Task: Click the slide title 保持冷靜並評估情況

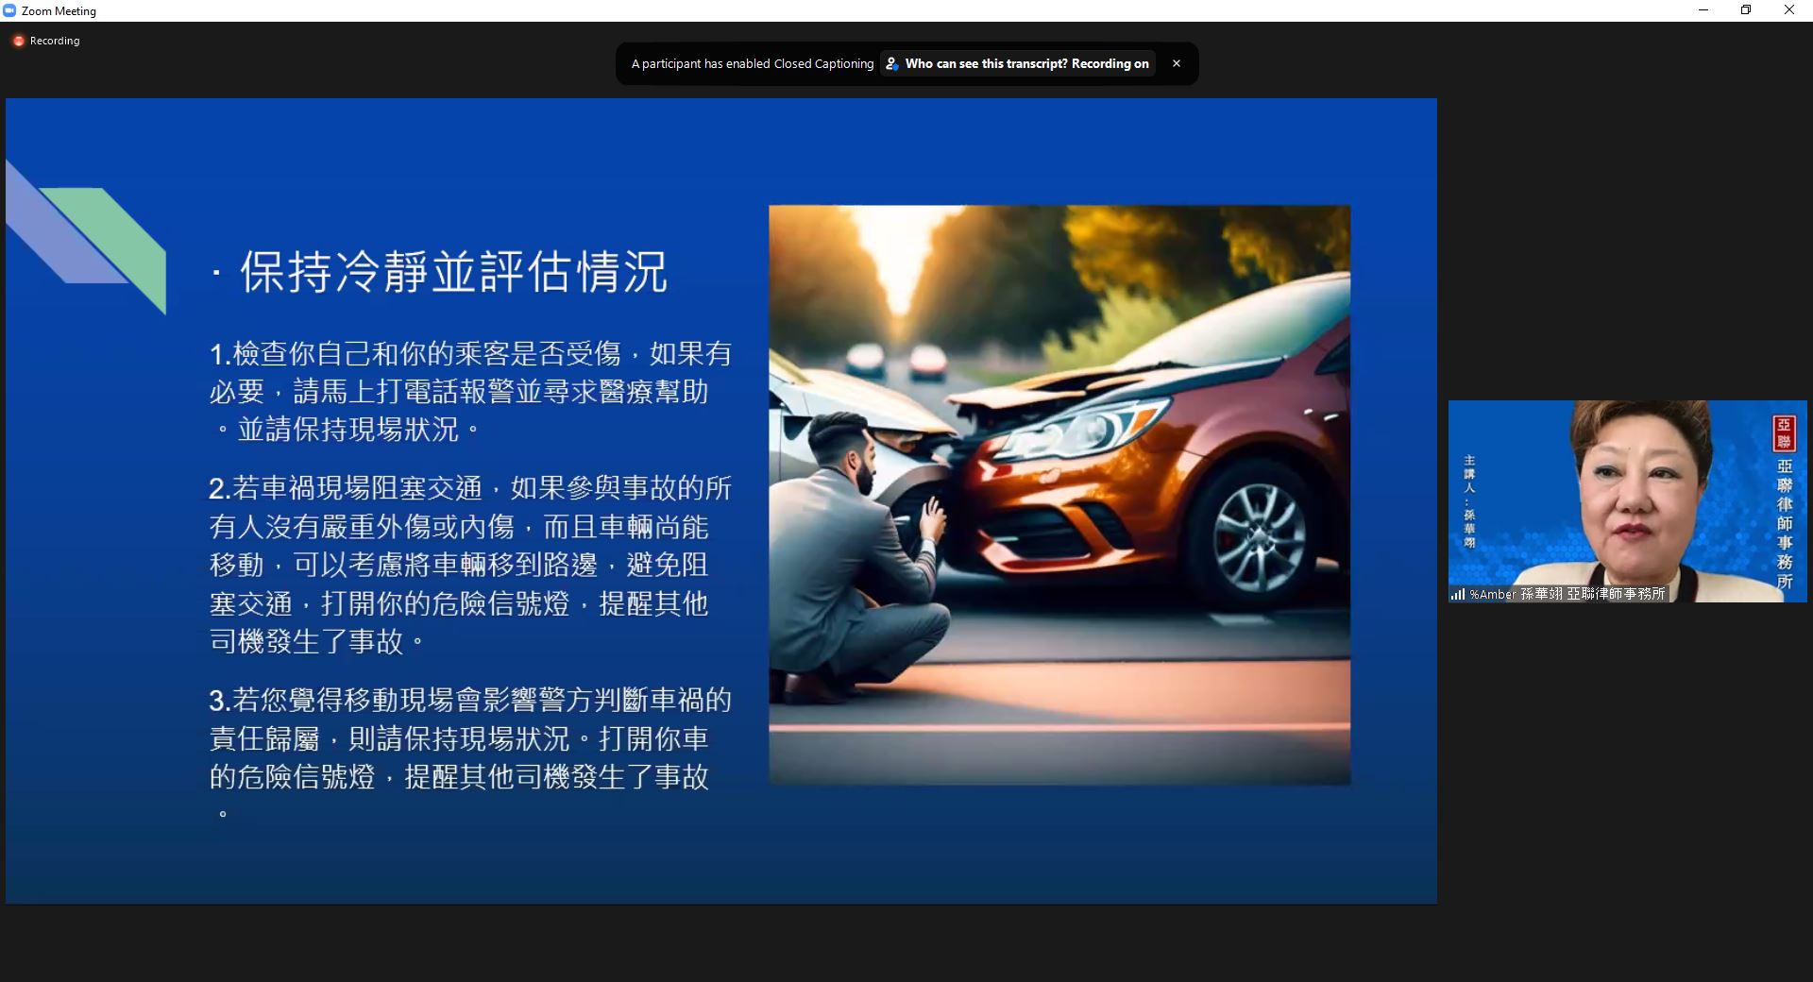Action: pyautogui.click(x=453, y=272)
